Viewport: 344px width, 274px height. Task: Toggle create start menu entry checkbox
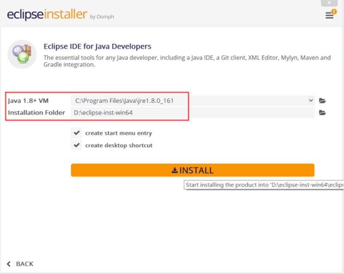point(76,133)
